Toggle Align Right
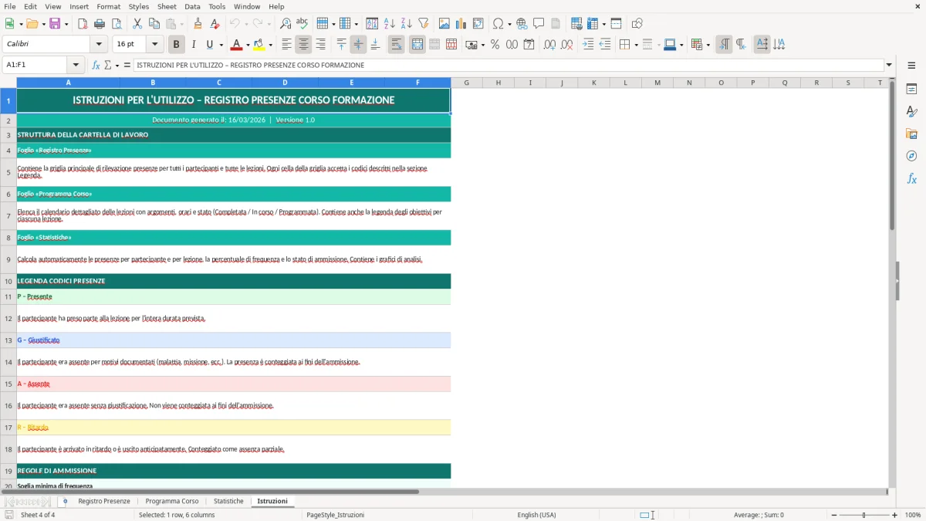Viewport: 926px width, 521px height. pyautogui.click(x=320, y=45)
